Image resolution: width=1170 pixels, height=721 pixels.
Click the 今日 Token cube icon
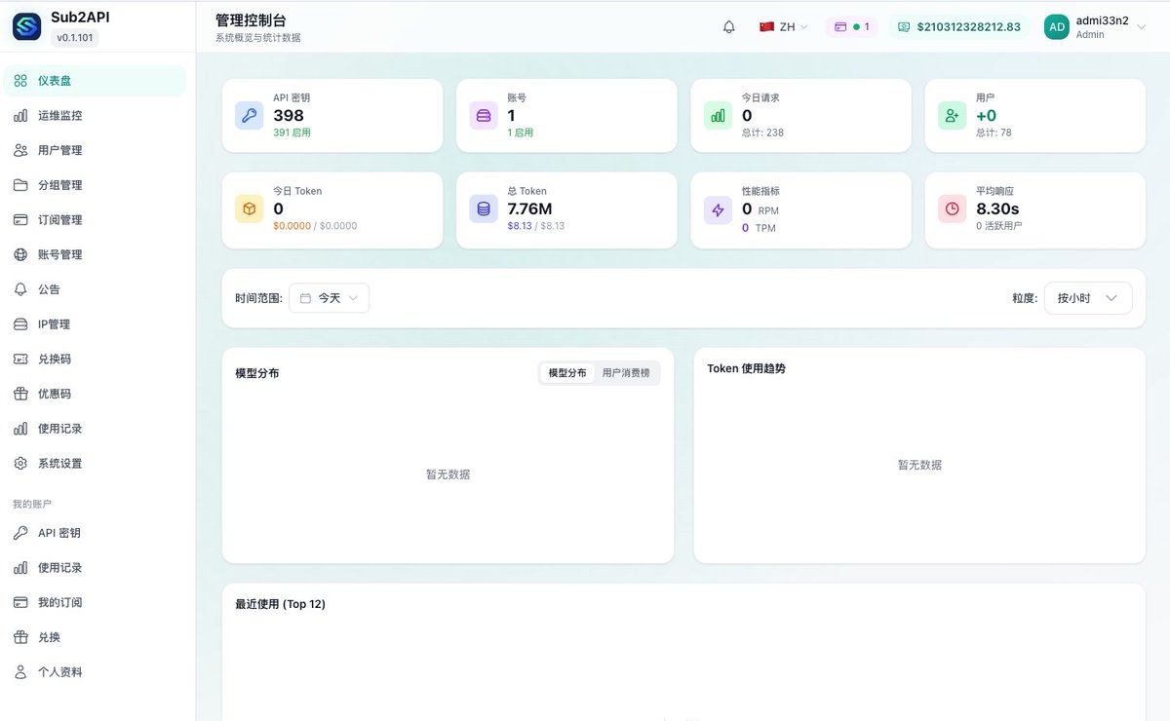(250, 209)
